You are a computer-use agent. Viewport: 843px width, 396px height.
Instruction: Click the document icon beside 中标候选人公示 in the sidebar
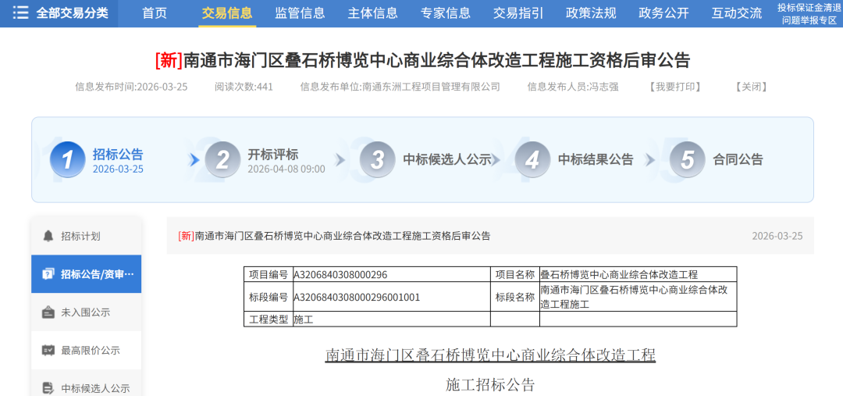point(48,388)
